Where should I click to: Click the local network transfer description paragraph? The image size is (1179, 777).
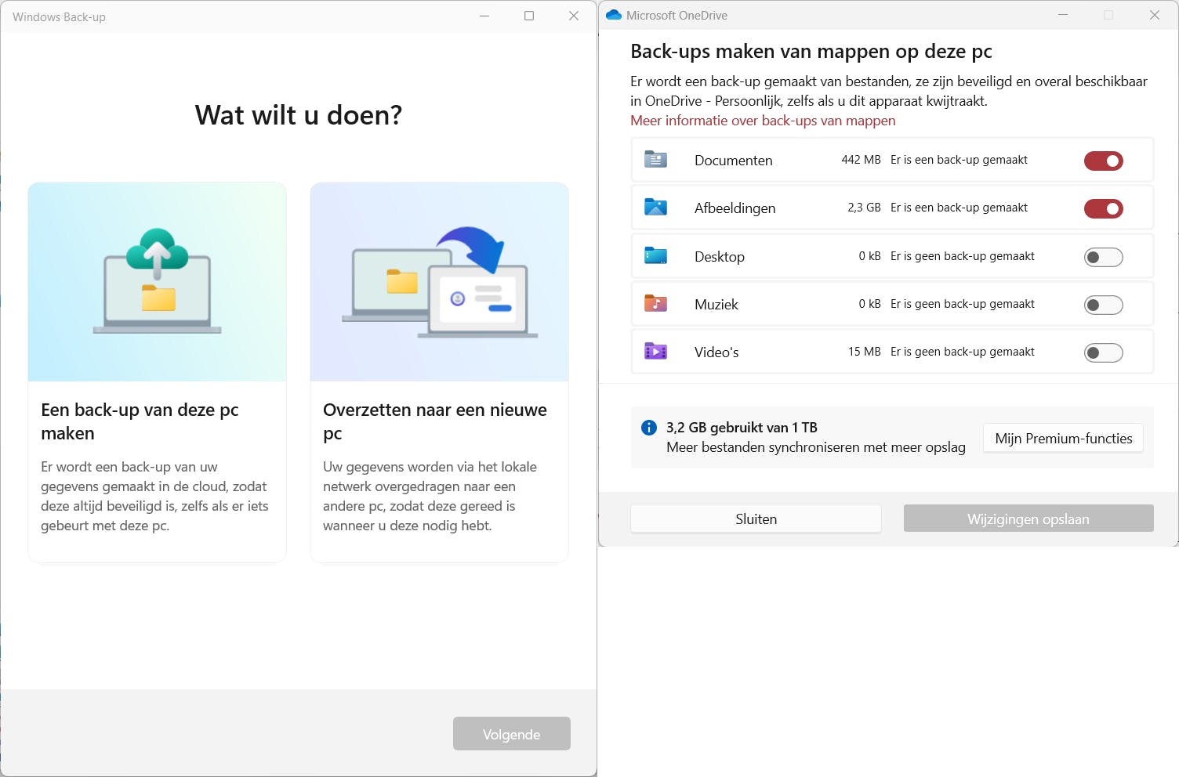(430, 496)
